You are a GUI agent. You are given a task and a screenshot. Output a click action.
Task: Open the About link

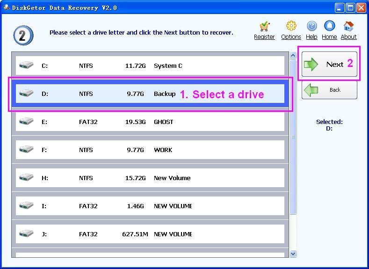pyautogui.click(x=348, y=37)
